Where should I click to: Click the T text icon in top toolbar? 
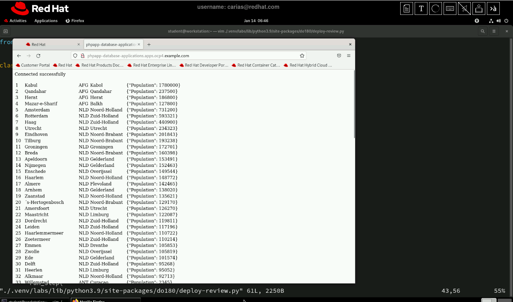pyautogui.click(x=421, y=8)
